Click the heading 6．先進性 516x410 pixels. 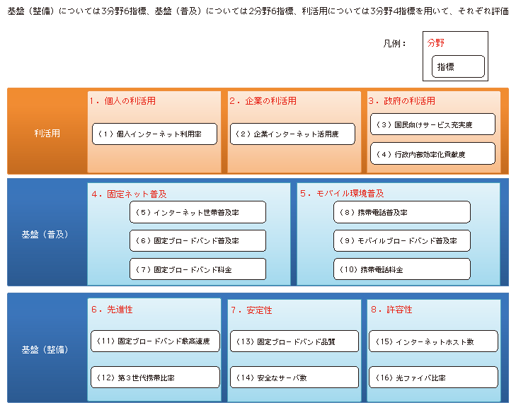(112, 310)
